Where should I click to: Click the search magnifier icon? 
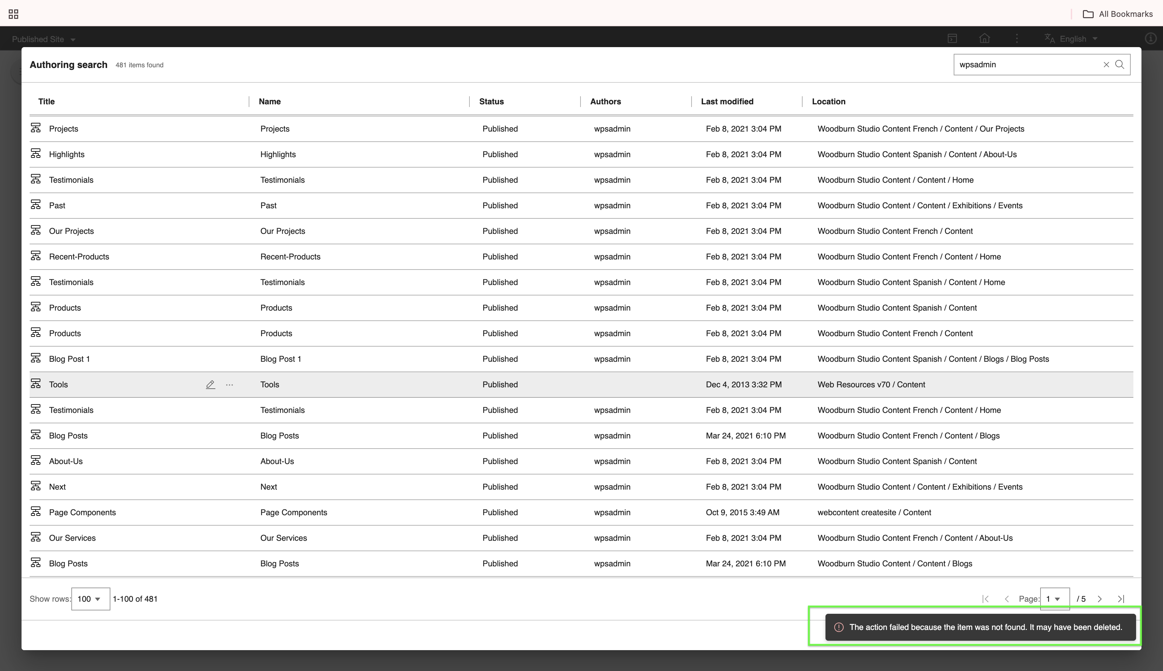(1120, 65)
